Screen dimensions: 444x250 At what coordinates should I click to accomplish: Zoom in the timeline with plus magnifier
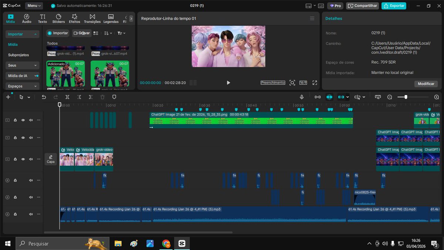click(437, 97)
